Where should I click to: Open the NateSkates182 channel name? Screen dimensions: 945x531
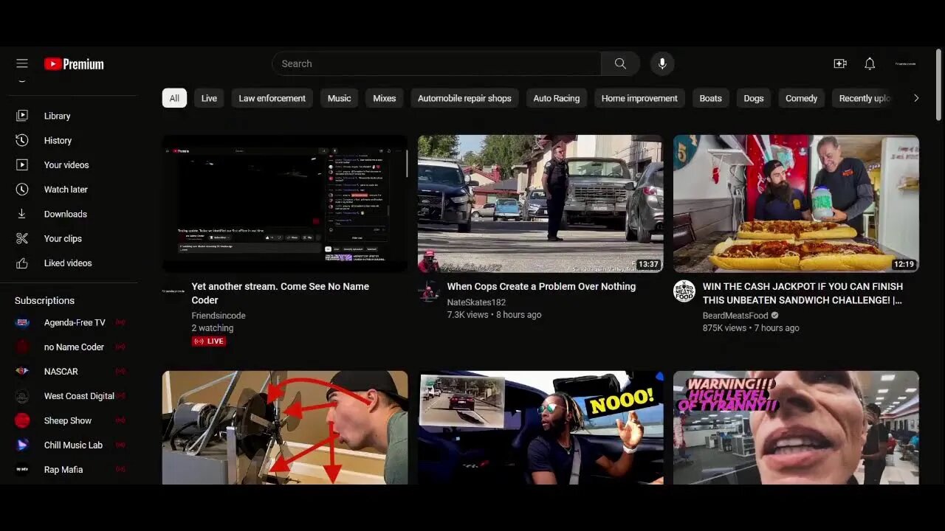click(476, 302)
